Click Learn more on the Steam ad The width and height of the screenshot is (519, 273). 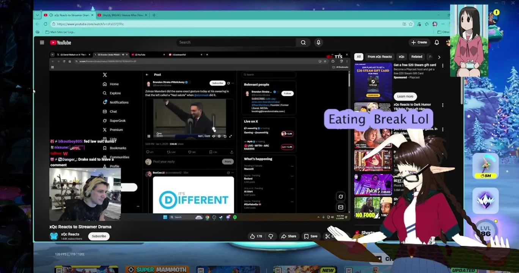coord(405,96)
